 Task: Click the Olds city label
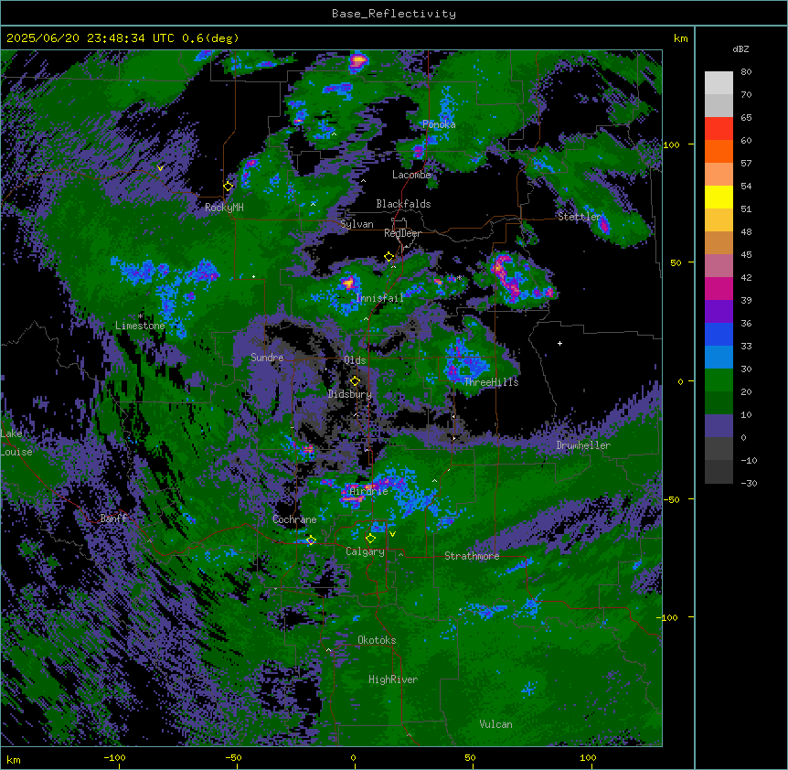(355, 360)
